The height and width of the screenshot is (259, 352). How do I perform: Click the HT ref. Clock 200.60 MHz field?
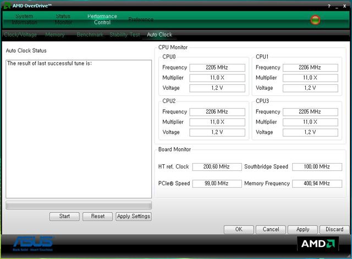(217, 167)
